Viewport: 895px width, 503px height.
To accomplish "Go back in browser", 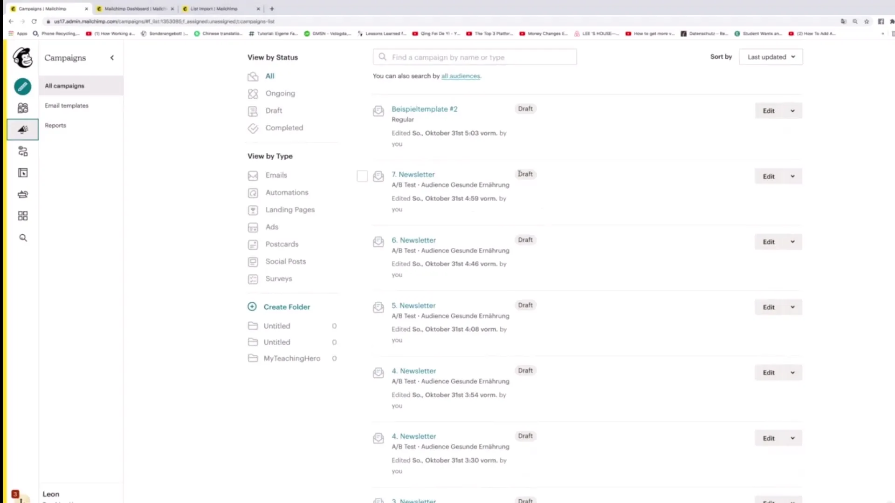I will coord(11,21).
